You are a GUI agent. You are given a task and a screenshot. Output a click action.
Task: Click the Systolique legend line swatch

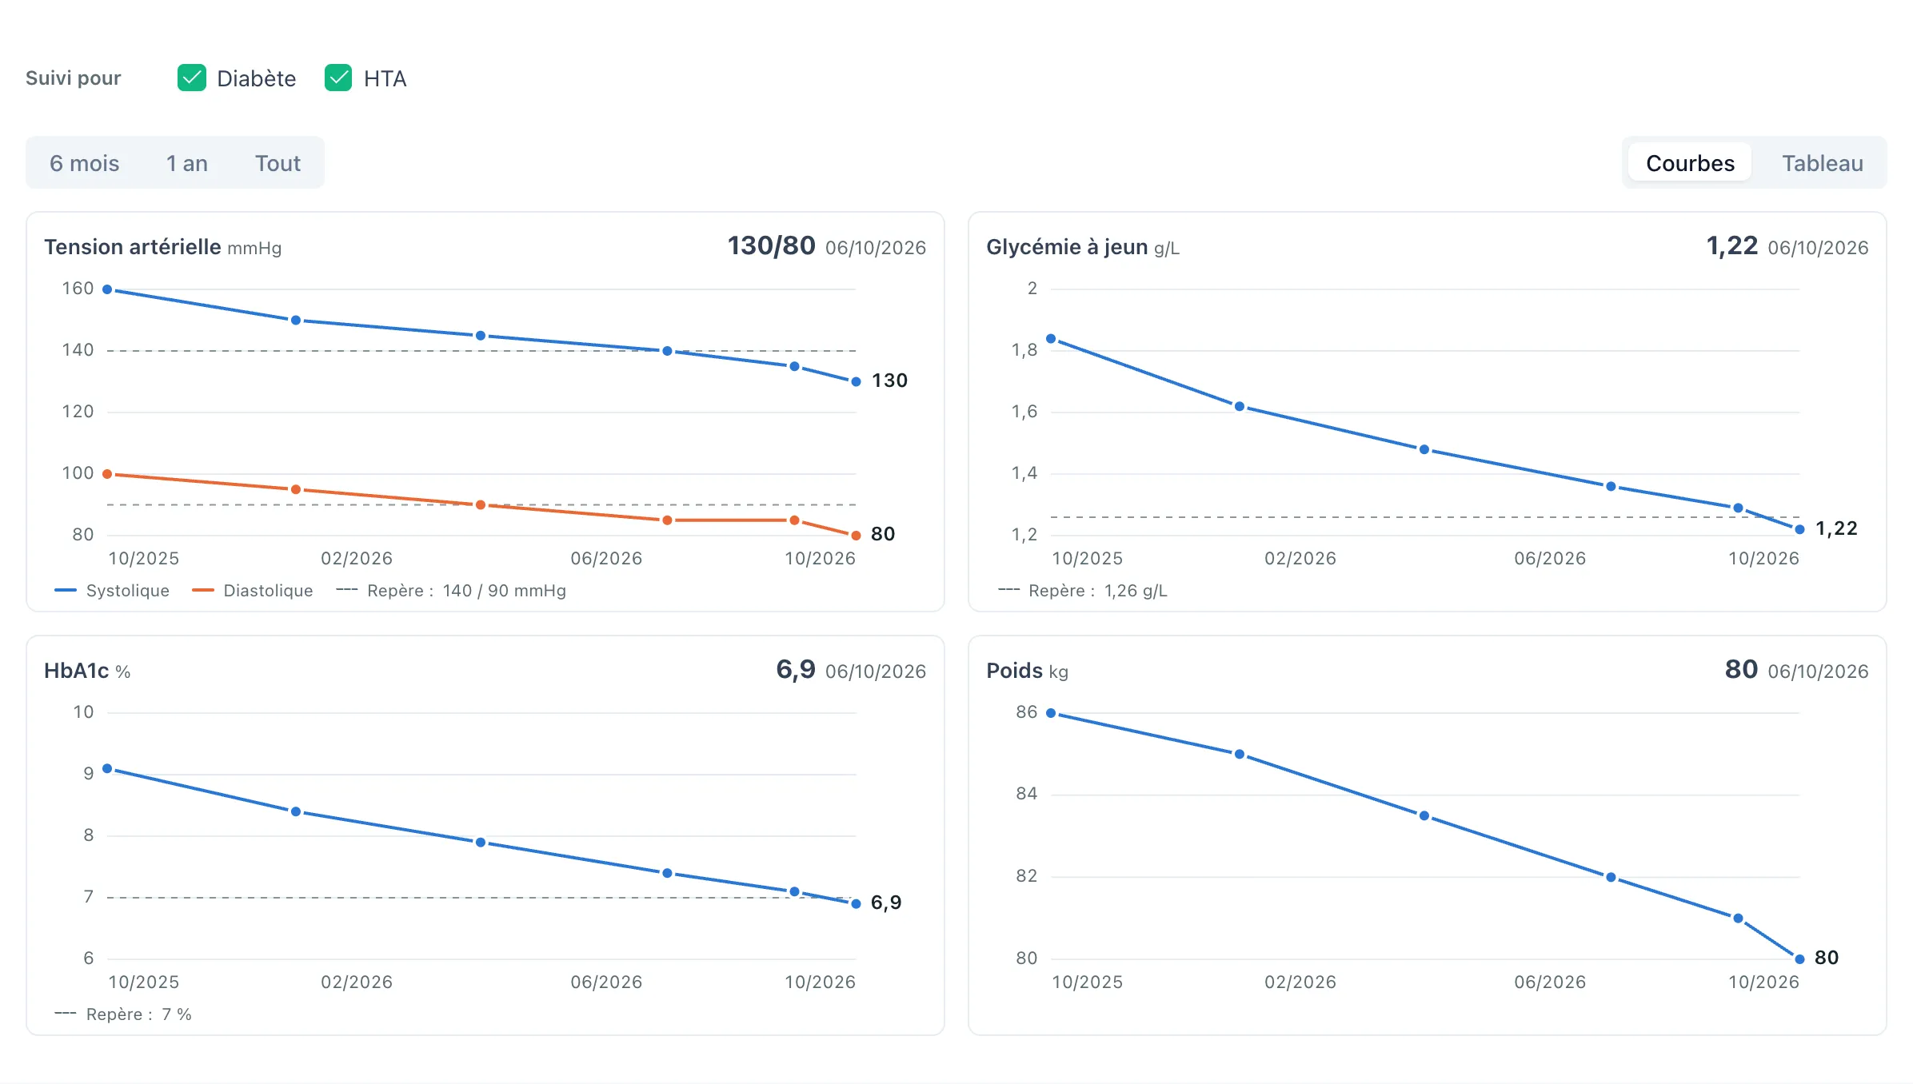click(x=66, y=591)
